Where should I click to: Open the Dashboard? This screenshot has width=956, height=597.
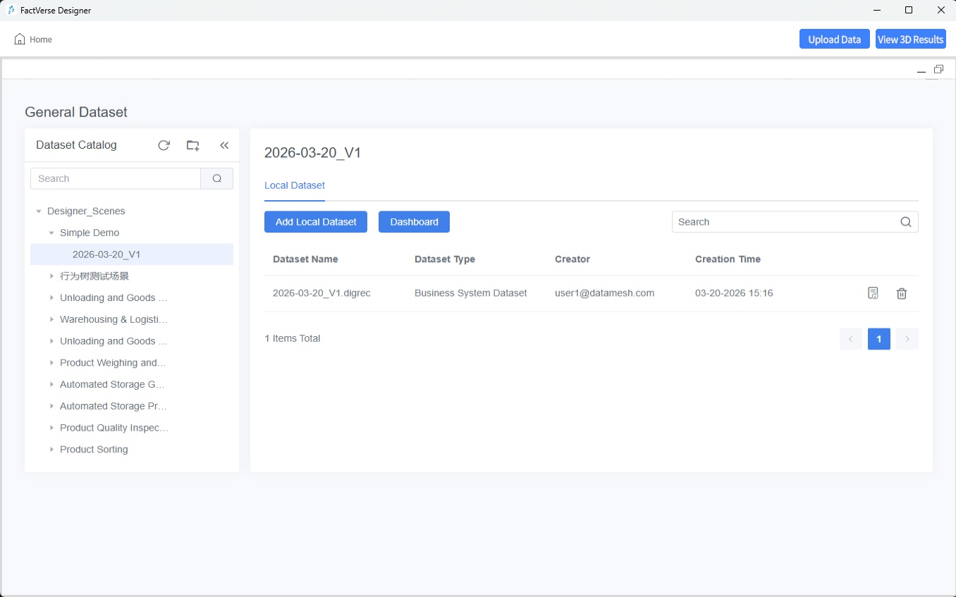tap(414, 222)
